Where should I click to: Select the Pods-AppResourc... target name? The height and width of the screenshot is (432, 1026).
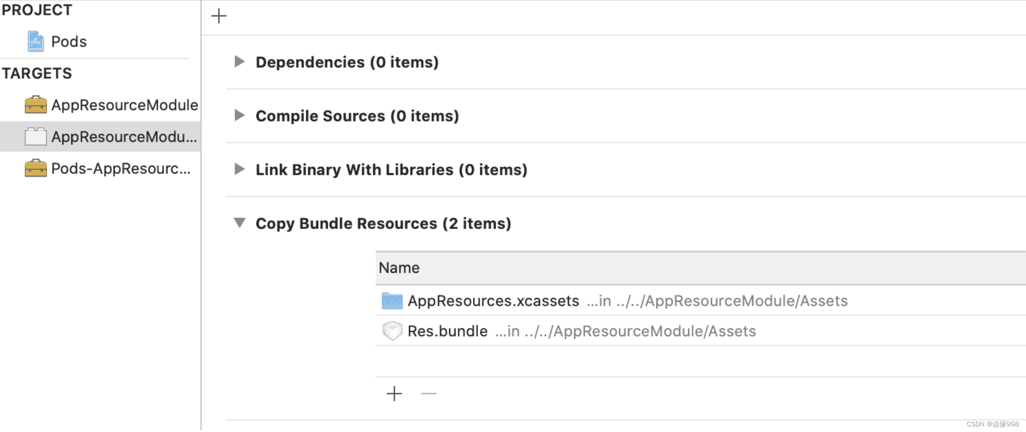(x=121, y=168)
